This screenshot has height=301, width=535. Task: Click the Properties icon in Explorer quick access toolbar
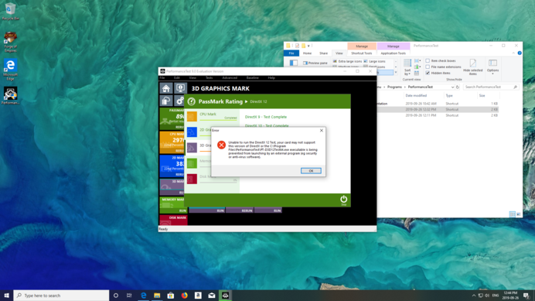point(297,46)
